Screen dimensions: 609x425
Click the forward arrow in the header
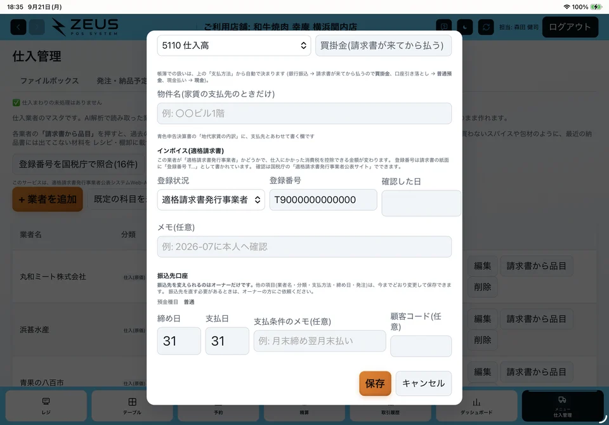pos(37,27)
